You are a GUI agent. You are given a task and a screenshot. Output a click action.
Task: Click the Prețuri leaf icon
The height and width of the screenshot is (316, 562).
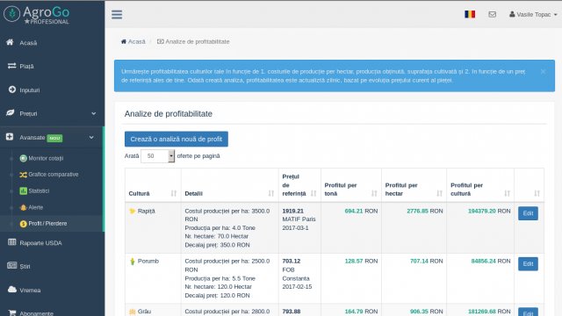pyautogui.click(x=10, y=113)
